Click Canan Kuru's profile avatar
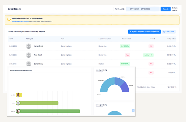The height and width of the screenshot is (122, 186). [29, 64]
